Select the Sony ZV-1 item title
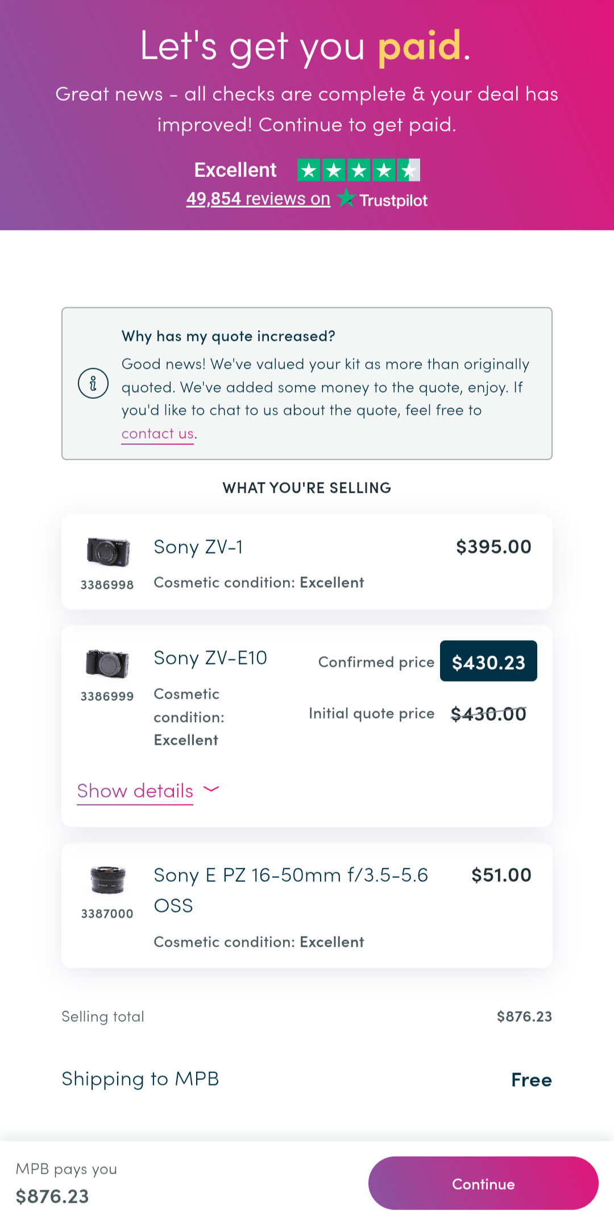Viewport: 614px width, 1222px height. coord(198,547)
